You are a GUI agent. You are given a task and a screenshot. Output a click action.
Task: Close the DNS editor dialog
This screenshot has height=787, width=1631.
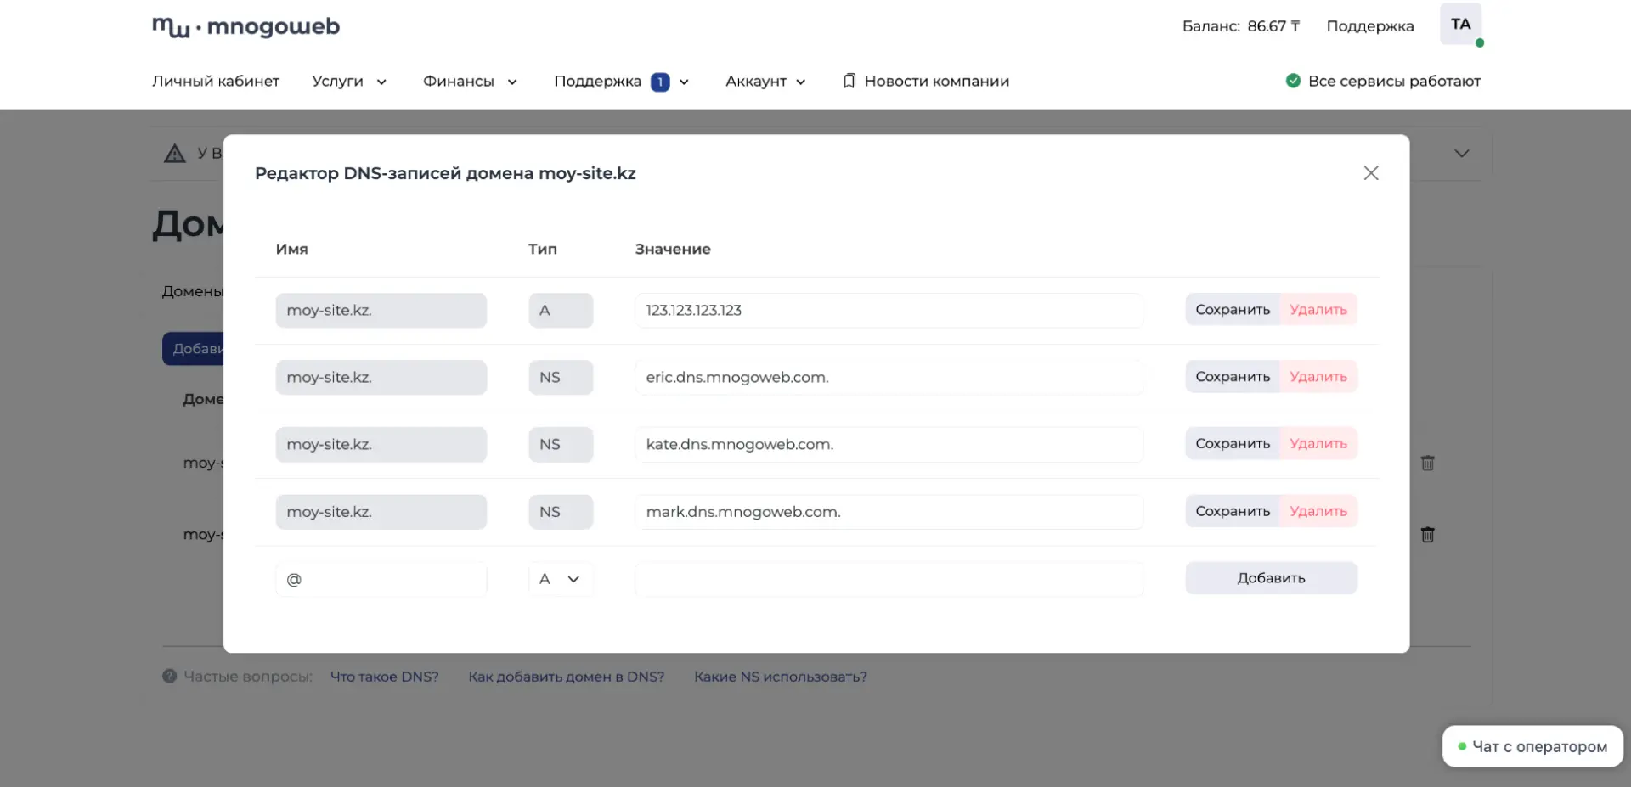click(x=1371, y=173)
